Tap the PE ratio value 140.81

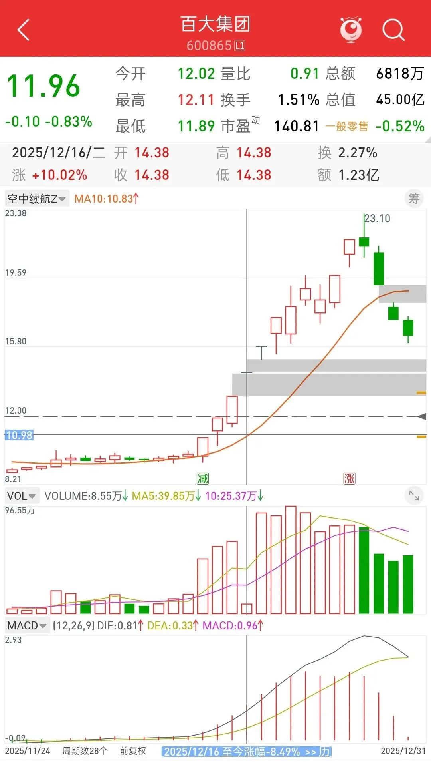pos(297,126)
